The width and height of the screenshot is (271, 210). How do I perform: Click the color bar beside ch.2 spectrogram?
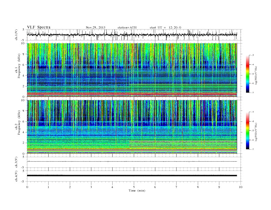[247, 131]
